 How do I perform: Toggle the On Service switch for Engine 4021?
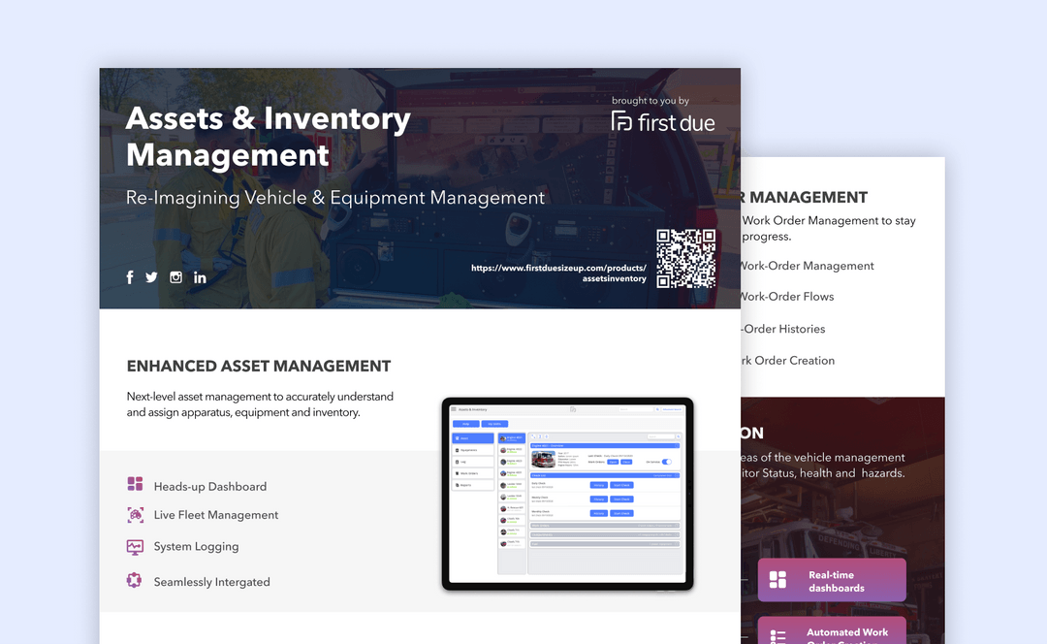(665, 462)
